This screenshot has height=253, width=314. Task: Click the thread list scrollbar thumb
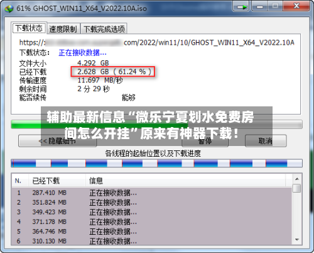coord(297,188)
